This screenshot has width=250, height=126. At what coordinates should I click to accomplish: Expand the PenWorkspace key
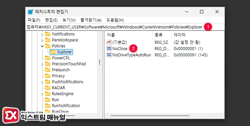[x=42, y=40]
